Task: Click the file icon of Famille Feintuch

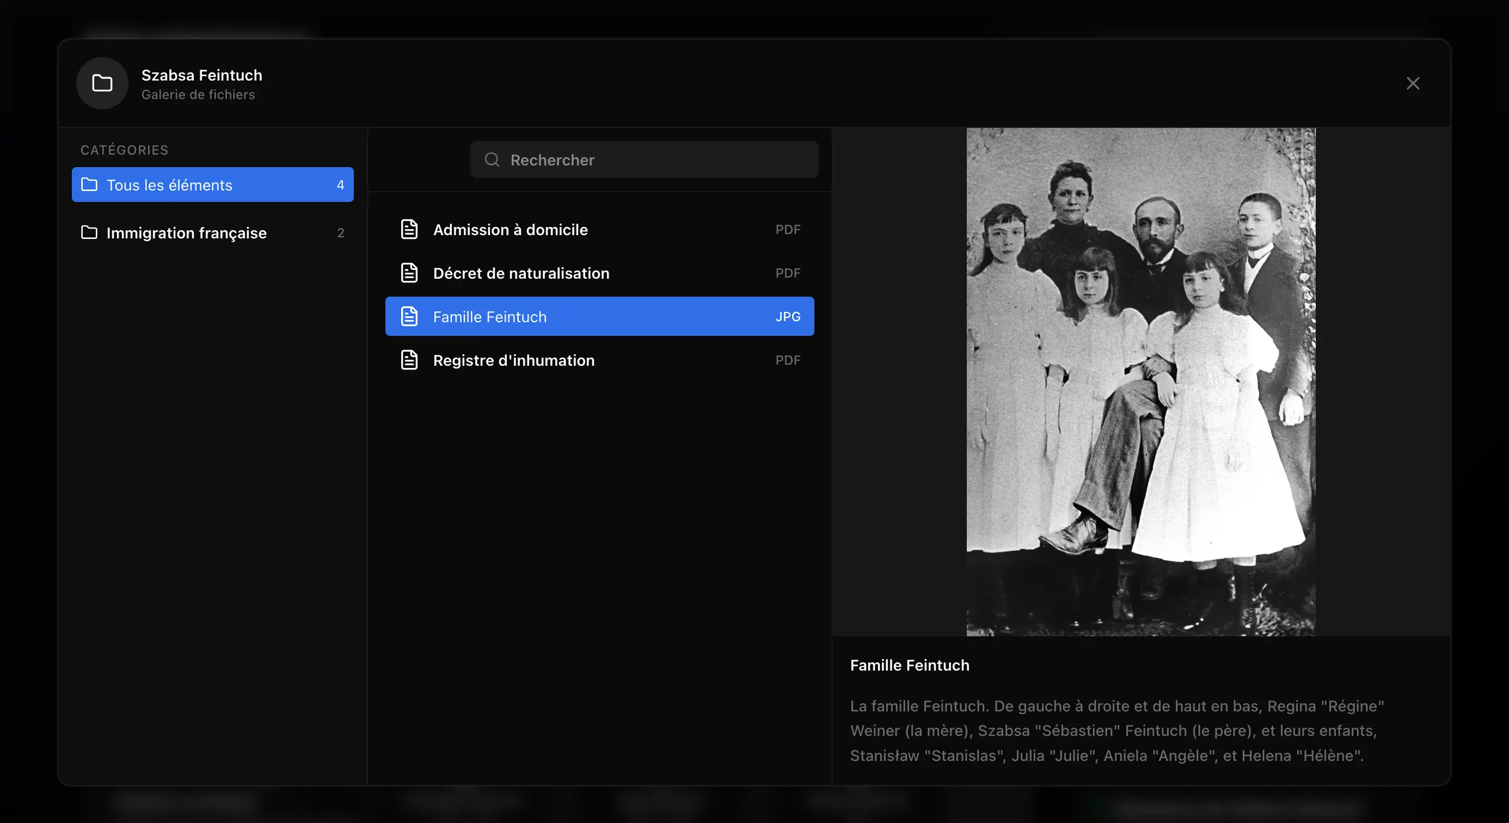Action: point(409,316)
